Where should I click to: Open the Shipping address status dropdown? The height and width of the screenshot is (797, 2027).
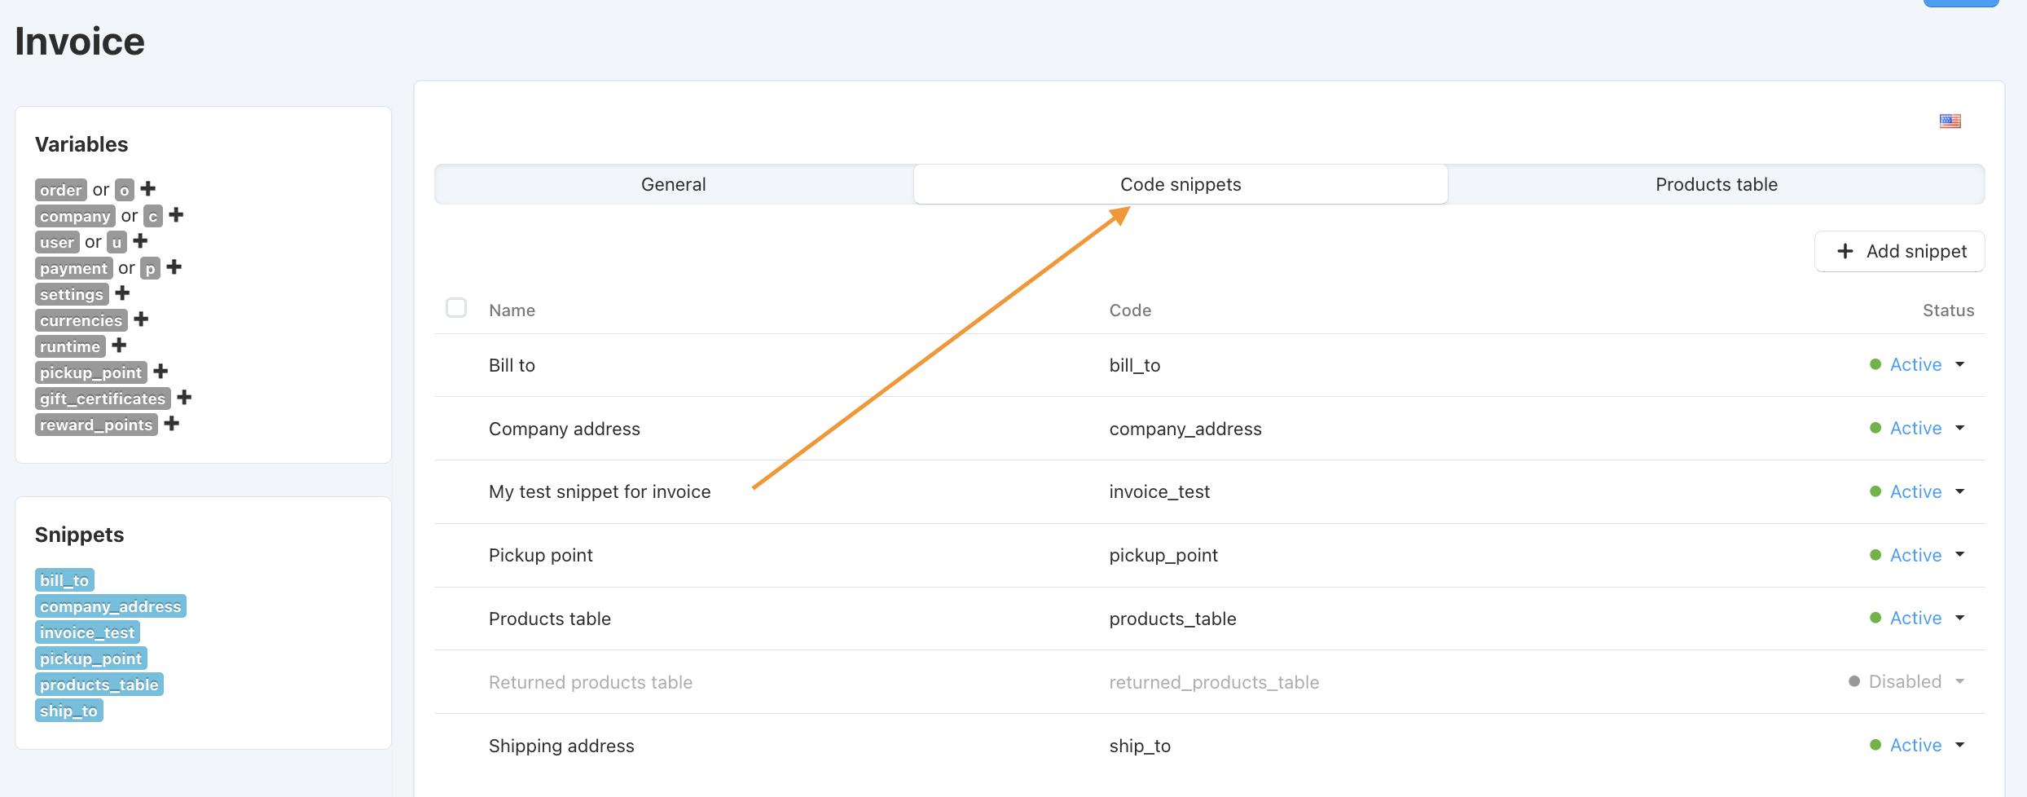point(1918,745)
